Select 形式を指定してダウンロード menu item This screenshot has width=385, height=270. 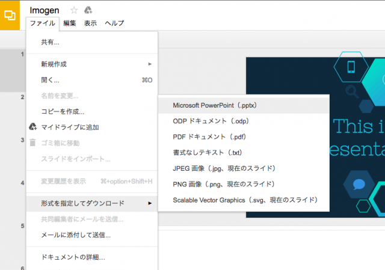(92, 203)
